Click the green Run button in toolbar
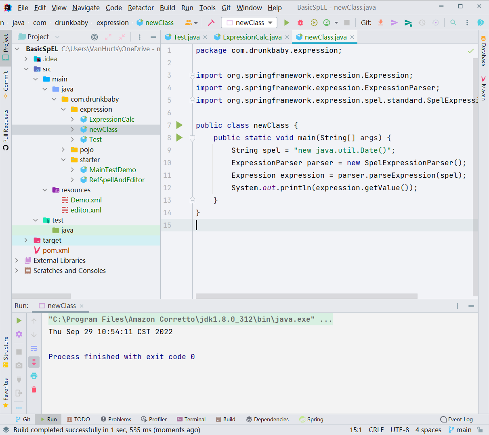Screen dimensions: 489x435 pos(287,23)
